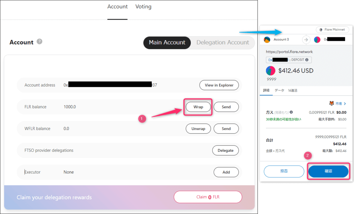Click the MetaMask fox icon by 市場
This screenshot has height=214, width=354.
coord(331,103)
